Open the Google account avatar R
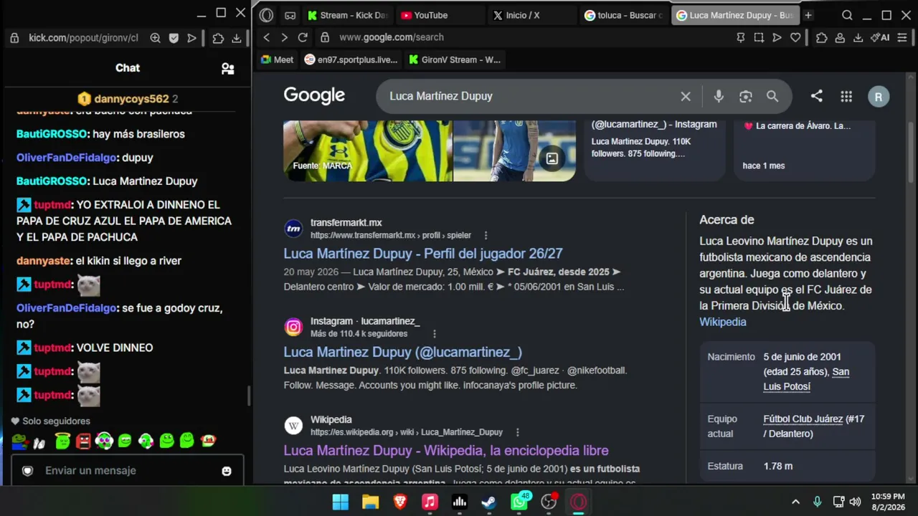 pos(879,97)
